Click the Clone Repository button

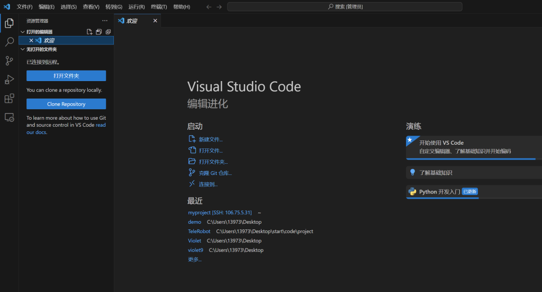[66, 104]
